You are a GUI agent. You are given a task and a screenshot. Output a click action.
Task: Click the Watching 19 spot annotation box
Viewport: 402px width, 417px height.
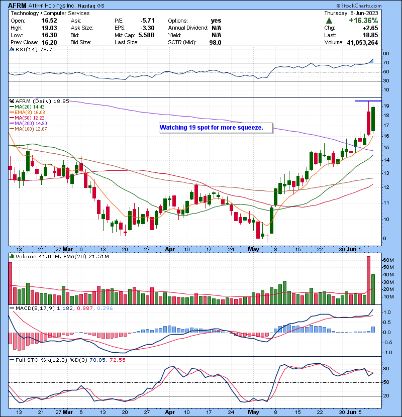click(216, 128)
